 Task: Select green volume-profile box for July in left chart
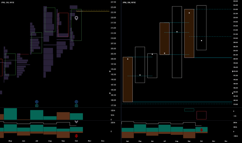click(37, 43)
